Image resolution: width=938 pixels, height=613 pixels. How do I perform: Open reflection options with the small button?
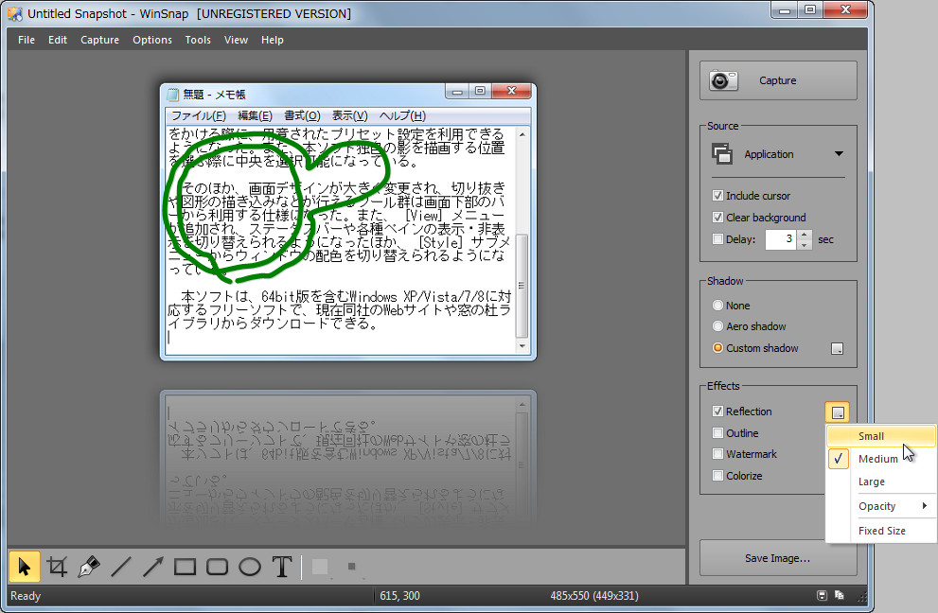pyautogui.click(x=838, y=411)
